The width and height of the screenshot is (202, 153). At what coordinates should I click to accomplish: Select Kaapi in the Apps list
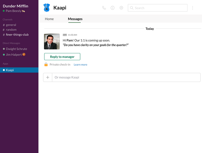[19, 70]
